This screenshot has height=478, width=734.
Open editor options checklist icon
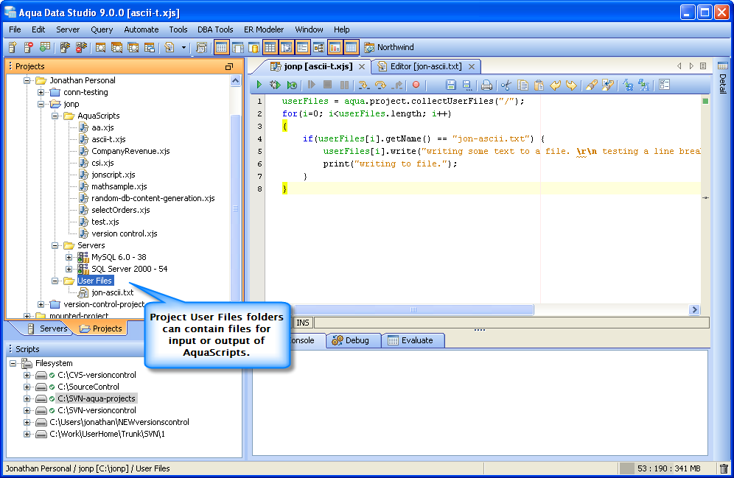664,85
